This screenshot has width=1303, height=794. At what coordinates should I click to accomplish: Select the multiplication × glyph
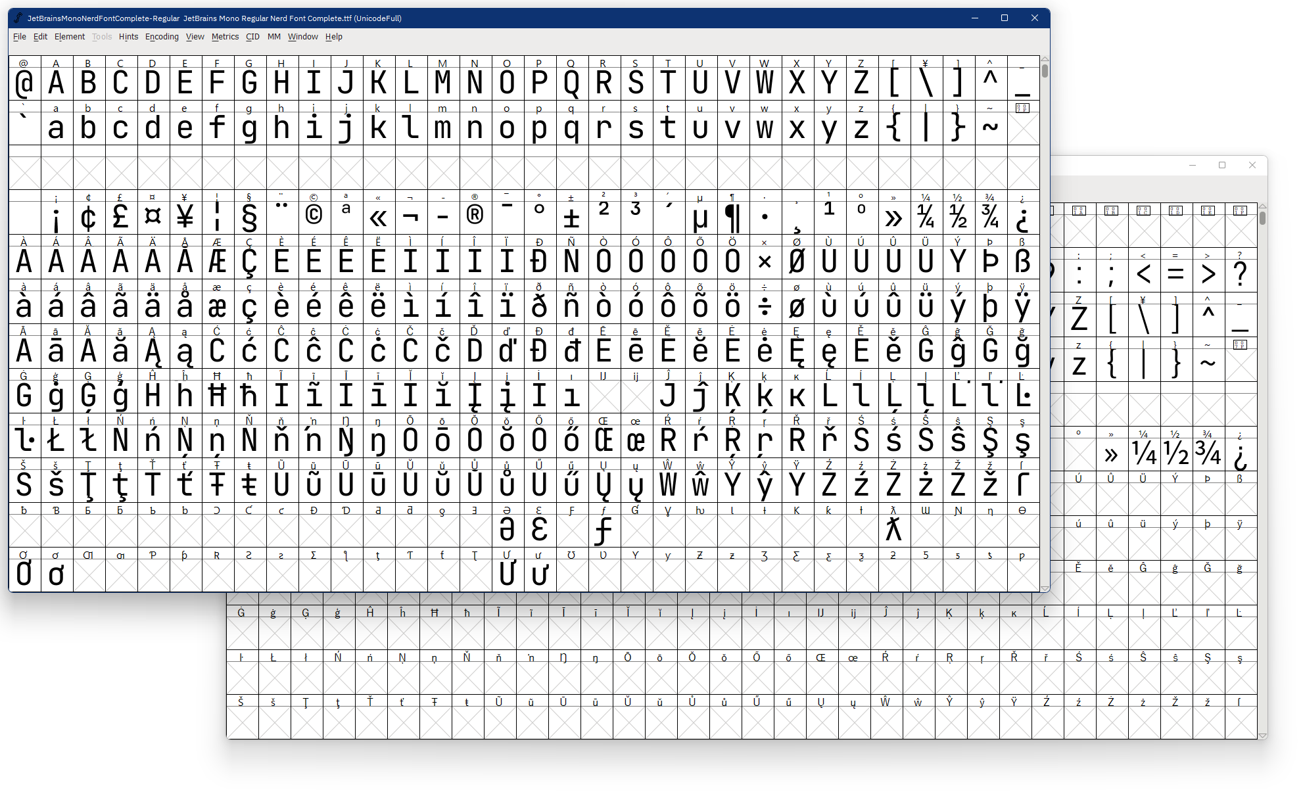click(765, 257)
